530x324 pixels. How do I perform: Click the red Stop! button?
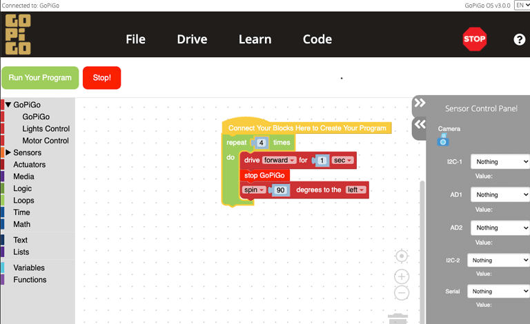[x=101, y=78]
